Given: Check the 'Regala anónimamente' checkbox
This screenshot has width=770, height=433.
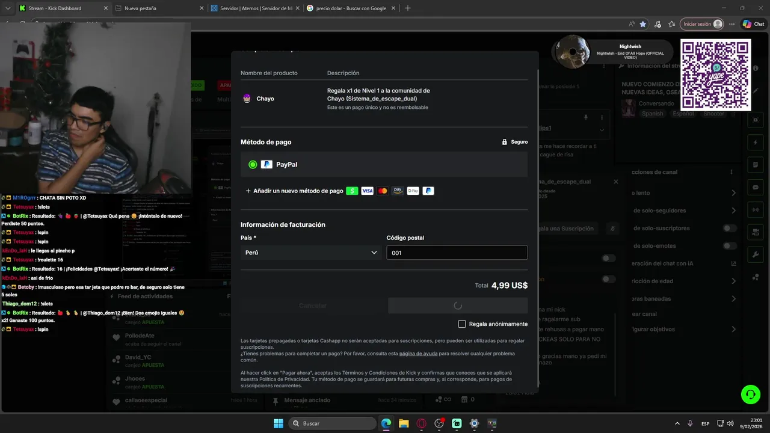Looking at the screenshot, I should 462,324.
